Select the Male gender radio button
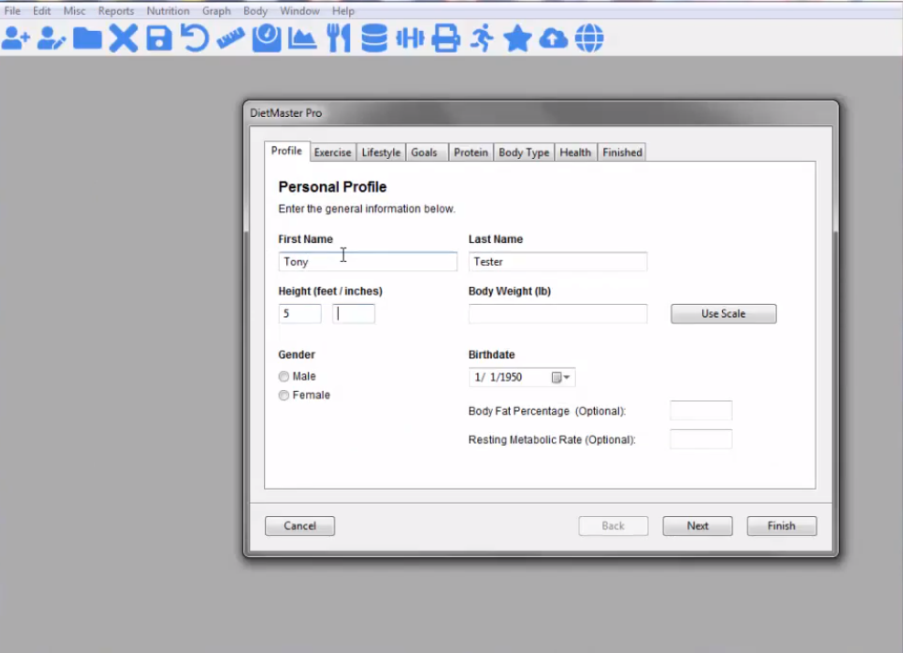903x653 pixels. tap(284, 375)
